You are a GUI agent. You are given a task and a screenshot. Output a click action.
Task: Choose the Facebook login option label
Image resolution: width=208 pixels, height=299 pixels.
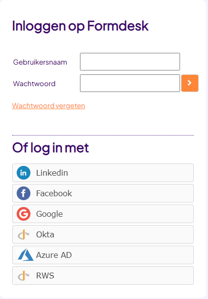tap(54, 193)
